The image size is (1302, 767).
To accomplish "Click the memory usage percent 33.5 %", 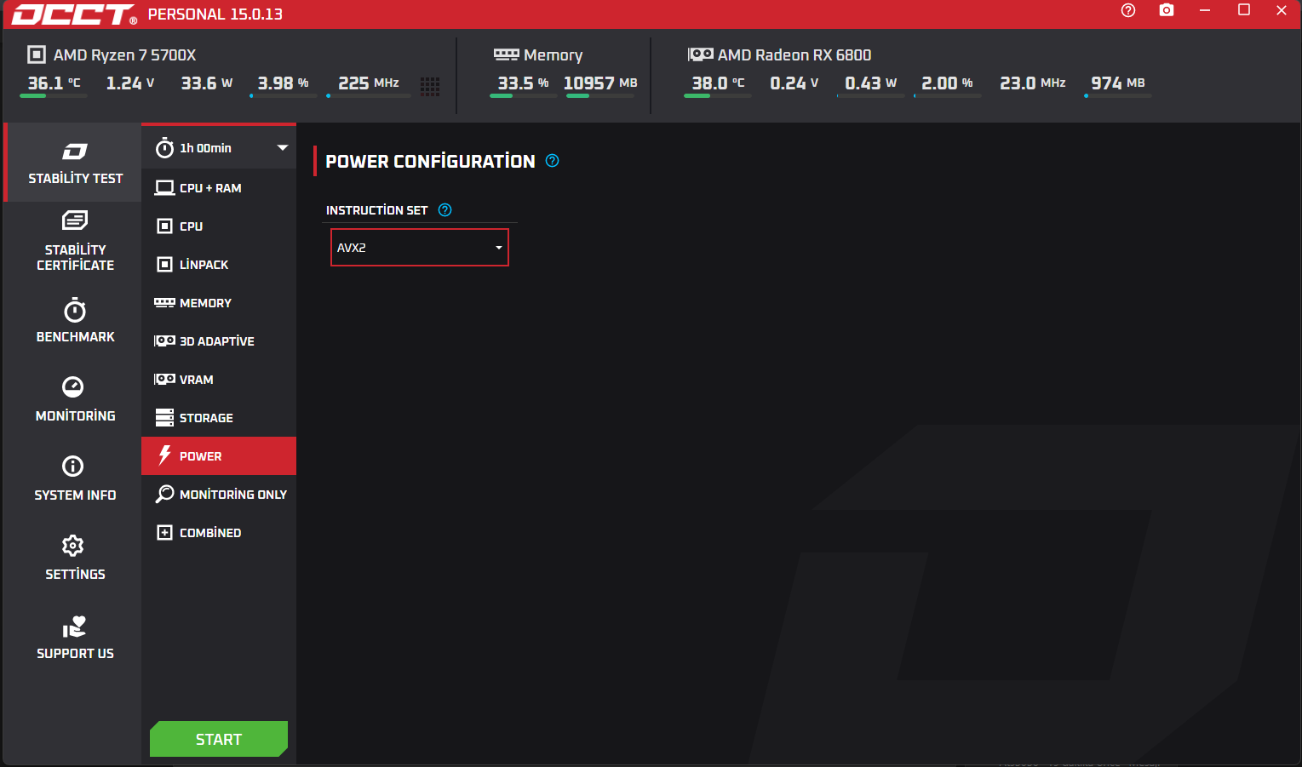I will pyautogui.click(x=523, y=83).
